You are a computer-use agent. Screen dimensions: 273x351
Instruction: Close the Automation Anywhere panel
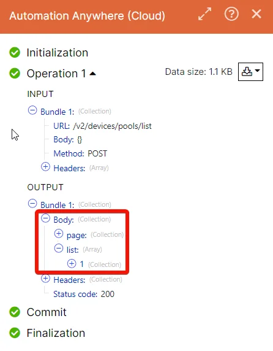[x=256, y=14]
